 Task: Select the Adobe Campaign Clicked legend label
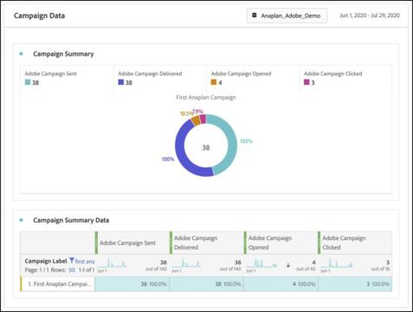click(x=333, y=74)
